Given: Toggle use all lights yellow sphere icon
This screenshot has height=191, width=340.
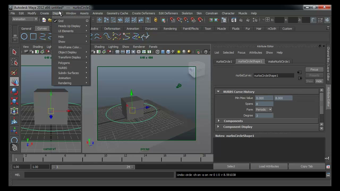Looking at the screenshot, I should coord(179,52).
